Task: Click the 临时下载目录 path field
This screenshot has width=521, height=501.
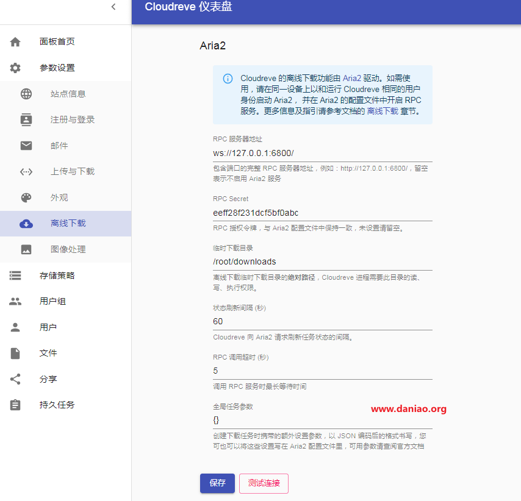Action: tap(322, 261)
